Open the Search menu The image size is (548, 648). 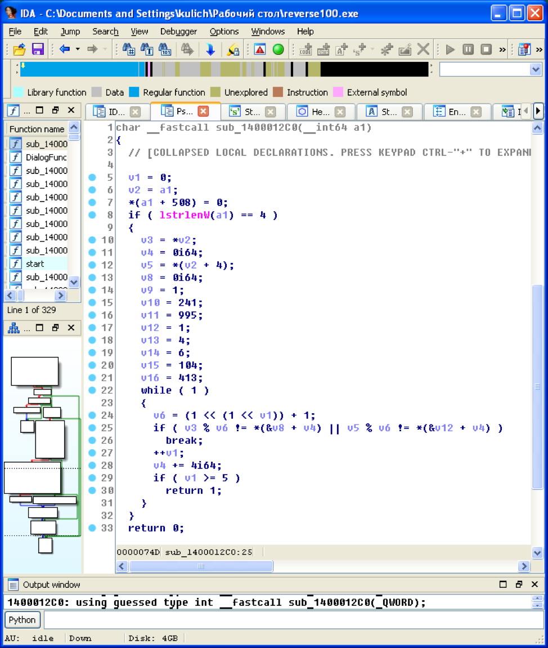point(105,32)
